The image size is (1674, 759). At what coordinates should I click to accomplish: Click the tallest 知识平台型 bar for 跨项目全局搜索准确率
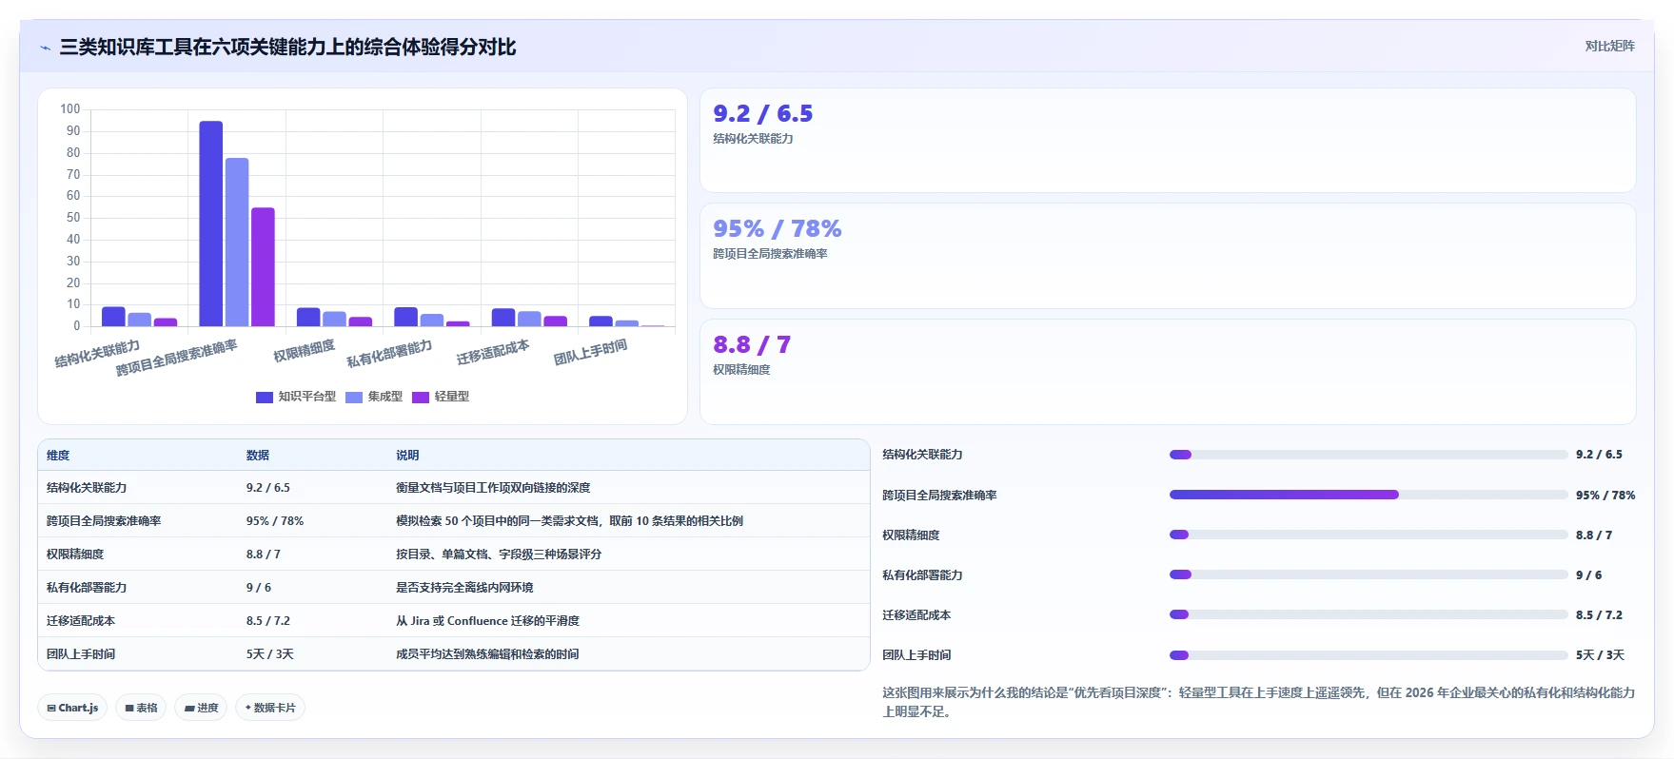211,224
